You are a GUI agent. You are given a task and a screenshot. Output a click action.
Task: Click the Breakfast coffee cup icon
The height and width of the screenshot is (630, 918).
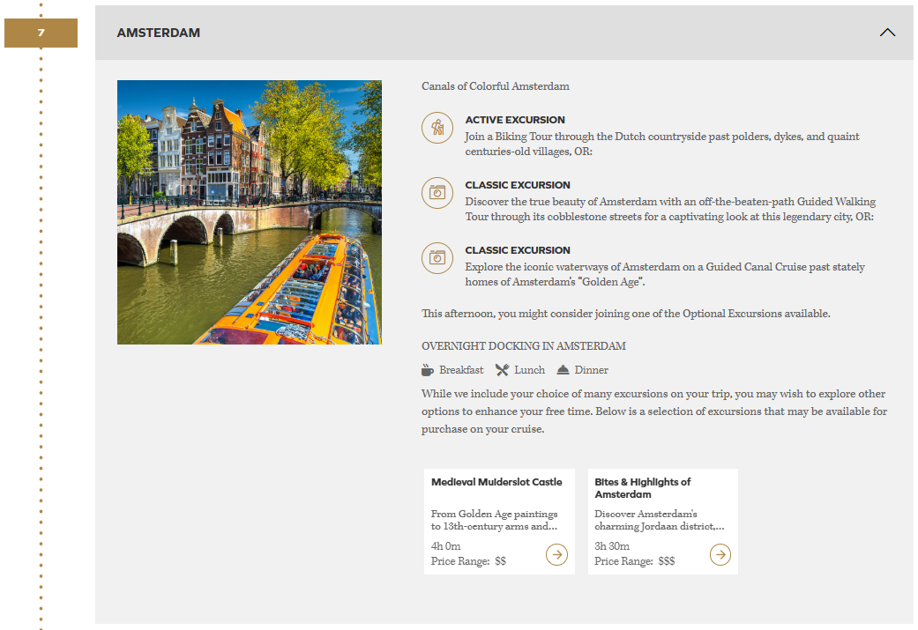pyautogui.click(x=428, y=370)
